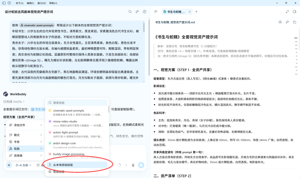
Task: Click the leaf icon beside 模式
Action: pyautogui.click(x=11, y=135)
